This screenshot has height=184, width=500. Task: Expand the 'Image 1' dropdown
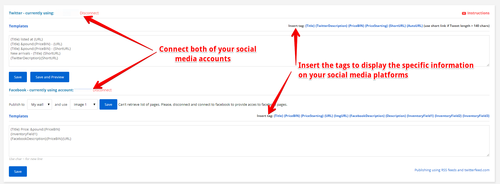[84, 104]
